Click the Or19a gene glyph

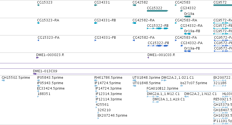[187, 17]
